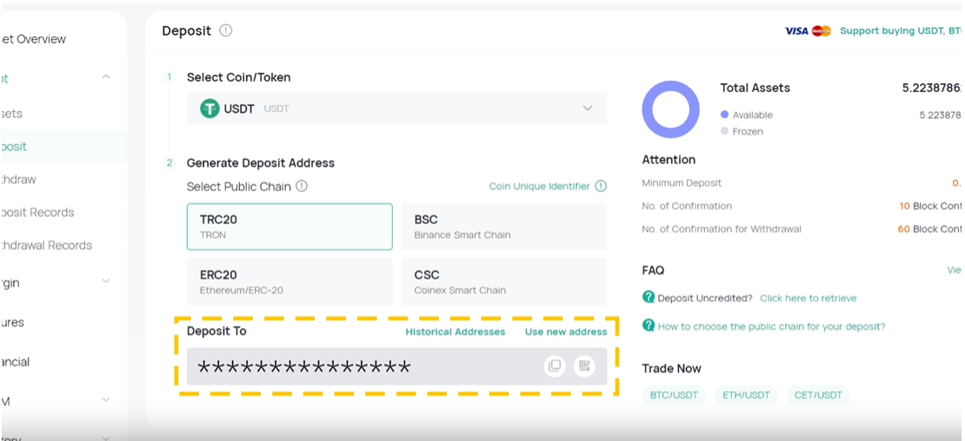Choose the ERC20 Ethereum chain
Viewport: 965px width, 441px height.
click(x=289, y=282)
